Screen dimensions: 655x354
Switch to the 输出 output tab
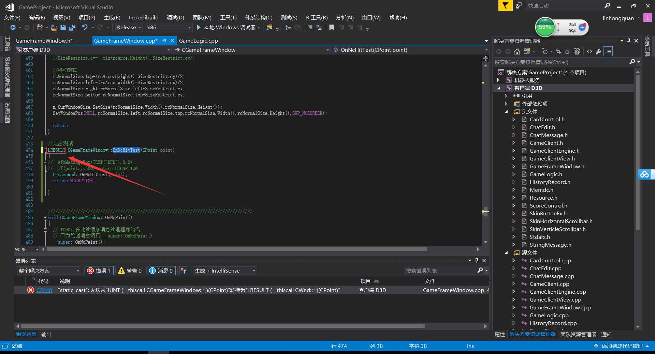[x=46, y=334]
